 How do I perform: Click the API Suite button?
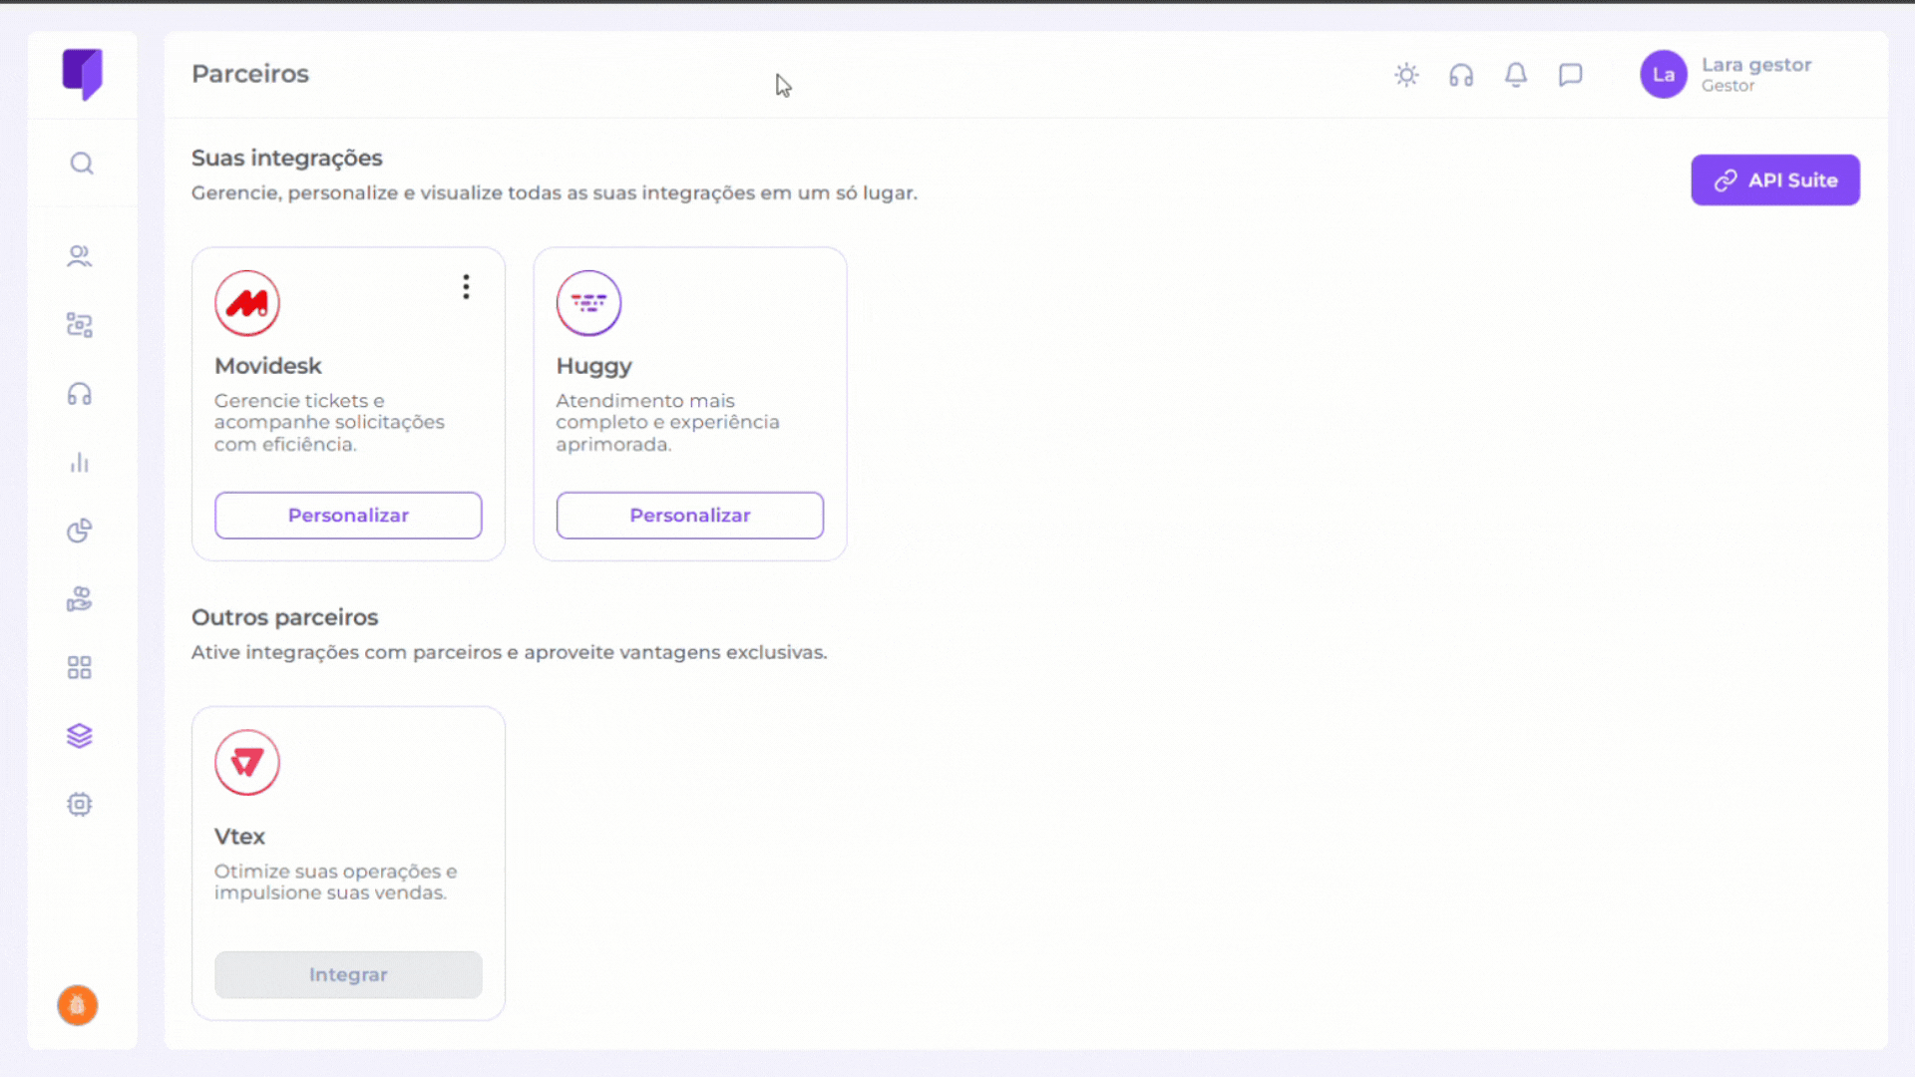pyautogui.click(x=1775, y=180)
